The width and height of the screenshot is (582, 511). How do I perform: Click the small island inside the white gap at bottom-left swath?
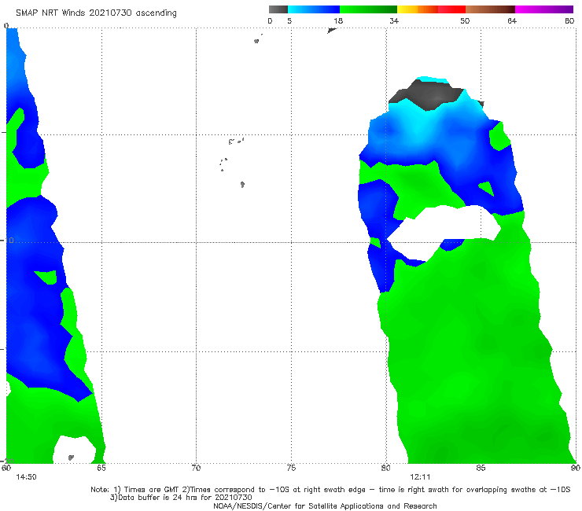click(71, 458)
